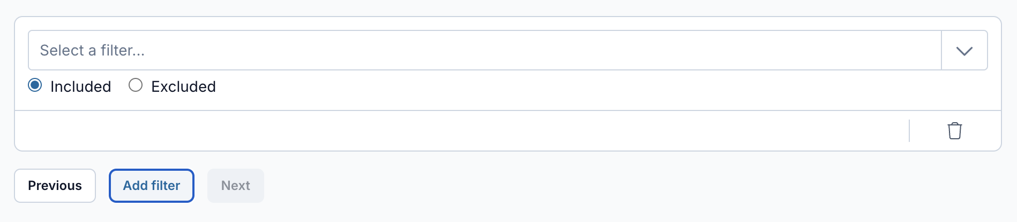Delete the filter using the trash icon

coord(954,131)
